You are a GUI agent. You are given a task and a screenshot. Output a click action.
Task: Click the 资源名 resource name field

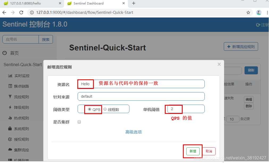point(141,84)
